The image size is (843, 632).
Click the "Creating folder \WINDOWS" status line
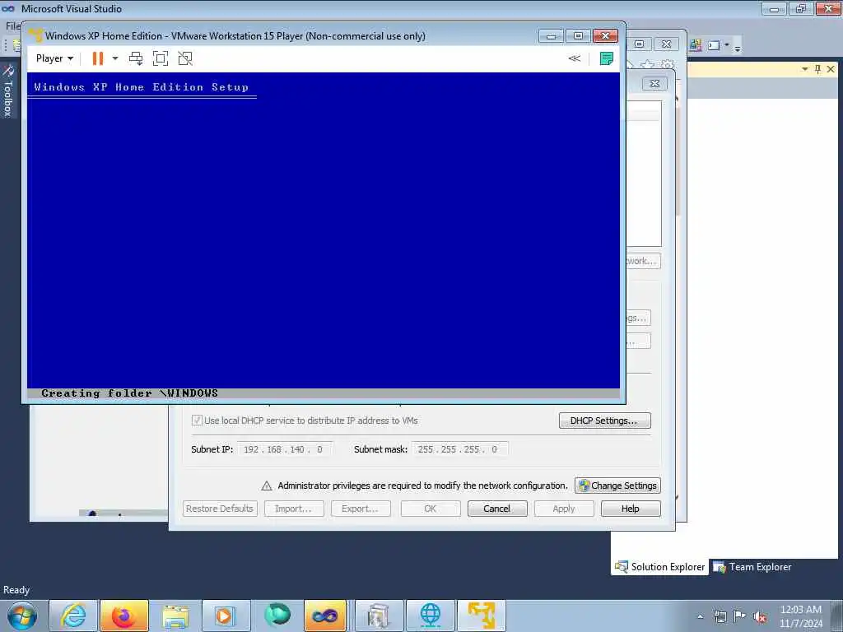(129, 393)
